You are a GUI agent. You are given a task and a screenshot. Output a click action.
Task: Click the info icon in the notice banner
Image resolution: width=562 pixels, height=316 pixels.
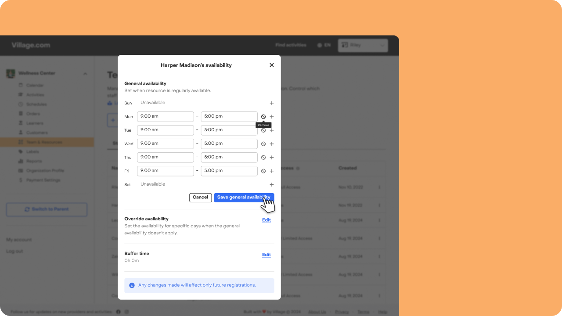point(132,285)
